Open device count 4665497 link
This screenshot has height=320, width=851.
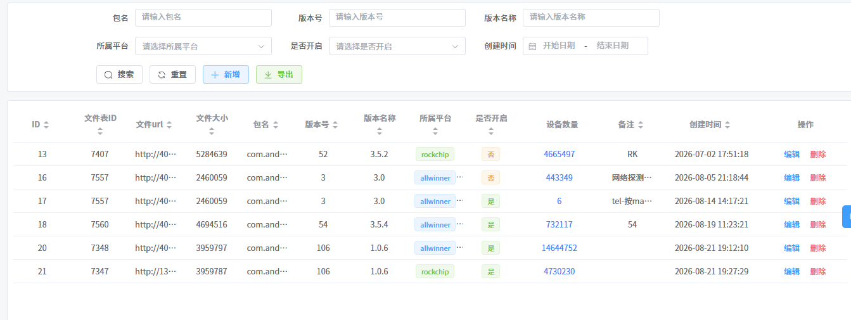(560, 154)
